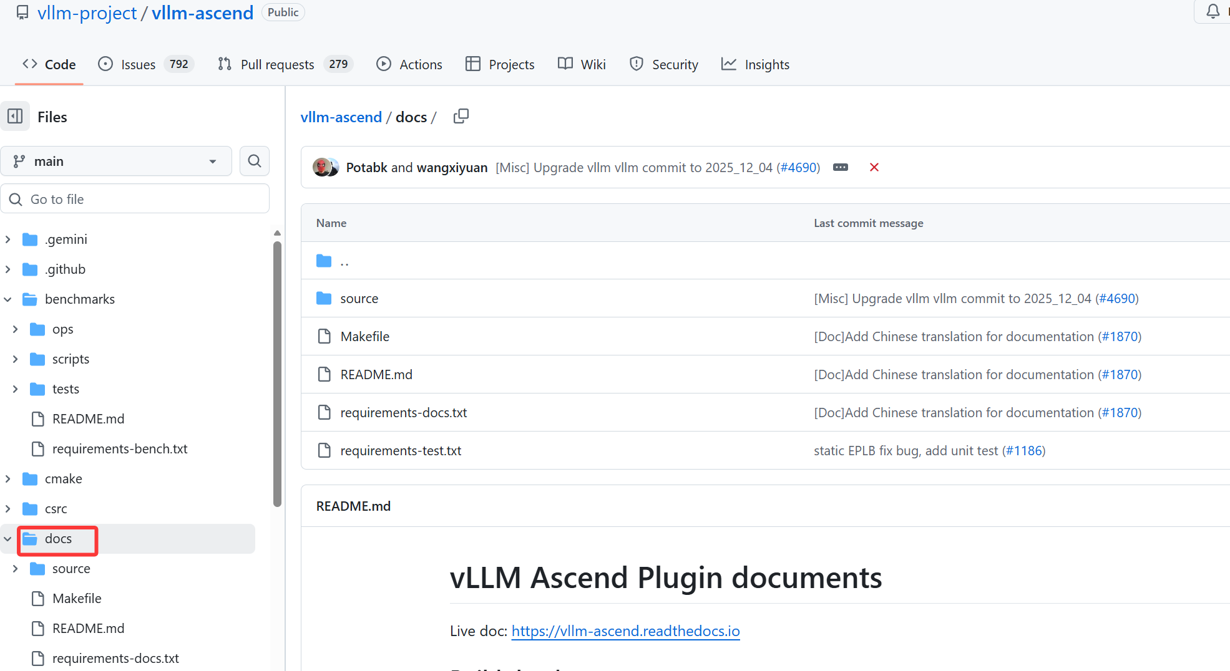Select requirements-bench.txt in tree
The width and height of the screenshot is (1230, 671).
[120, 449]
